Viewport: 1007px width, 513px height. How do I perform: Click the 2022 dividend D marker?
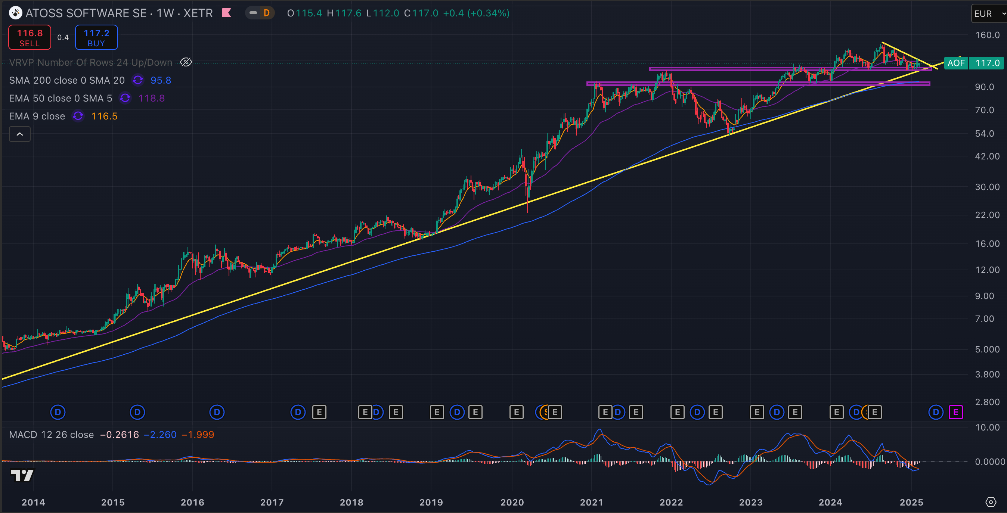(x=697, y=412)
